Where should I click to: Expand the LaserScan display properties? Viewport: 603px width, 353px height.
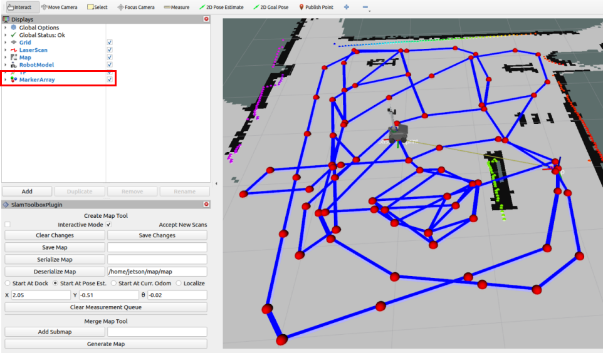pos(6,50)
